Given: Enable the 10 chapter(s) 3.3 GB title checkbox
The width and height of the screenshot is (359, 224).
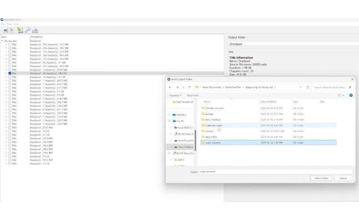Looking at the screenshot, I should [9, 77].
